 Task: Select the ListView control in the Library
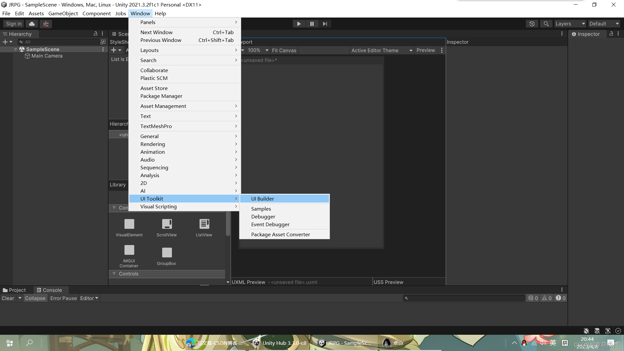point(204,227)
